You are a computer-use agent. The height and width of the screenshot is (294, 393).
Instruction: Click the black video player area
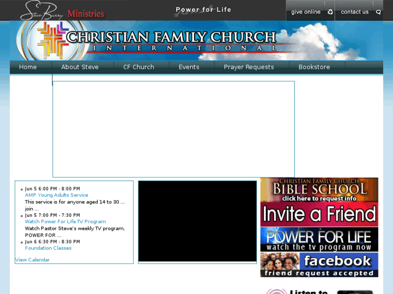pyautogui.click(x=197, y=221)
